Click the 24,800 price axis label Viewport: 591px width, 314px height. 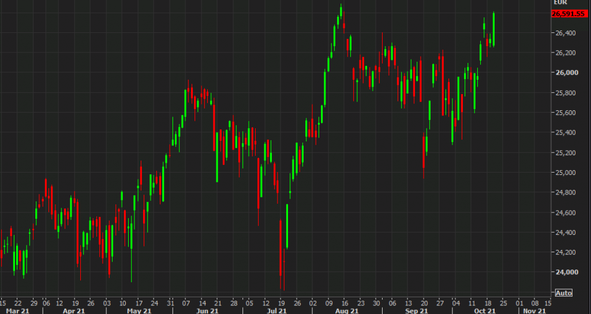[x=566, y=193]
